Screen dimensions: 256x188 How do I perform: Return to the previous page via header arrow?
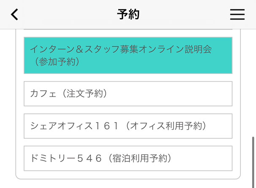[15, 15]
